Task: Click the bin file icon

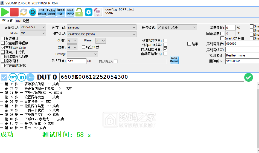Action: point(98,12)
